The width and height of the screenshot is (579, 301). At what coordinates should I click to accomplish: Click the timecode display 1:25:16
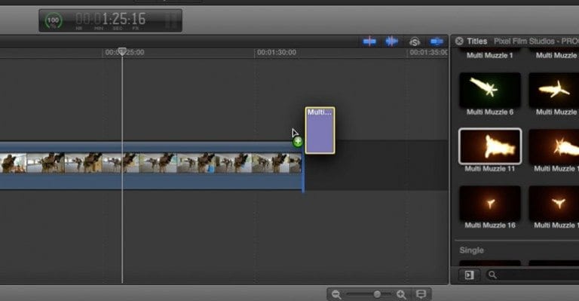click(x=110, y=19)
